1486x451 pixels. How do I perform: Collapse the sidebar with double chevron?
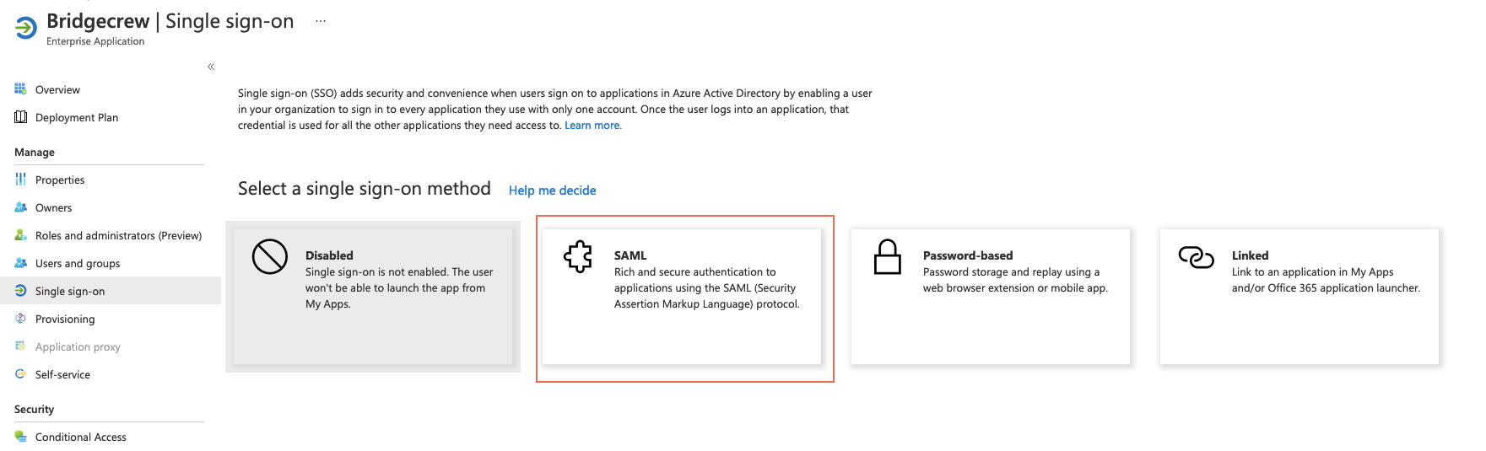click(x=211, y=67)
